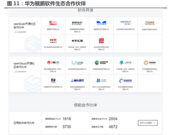
Task: Click the company name under HopeRun logo
Action: (125, 29)
